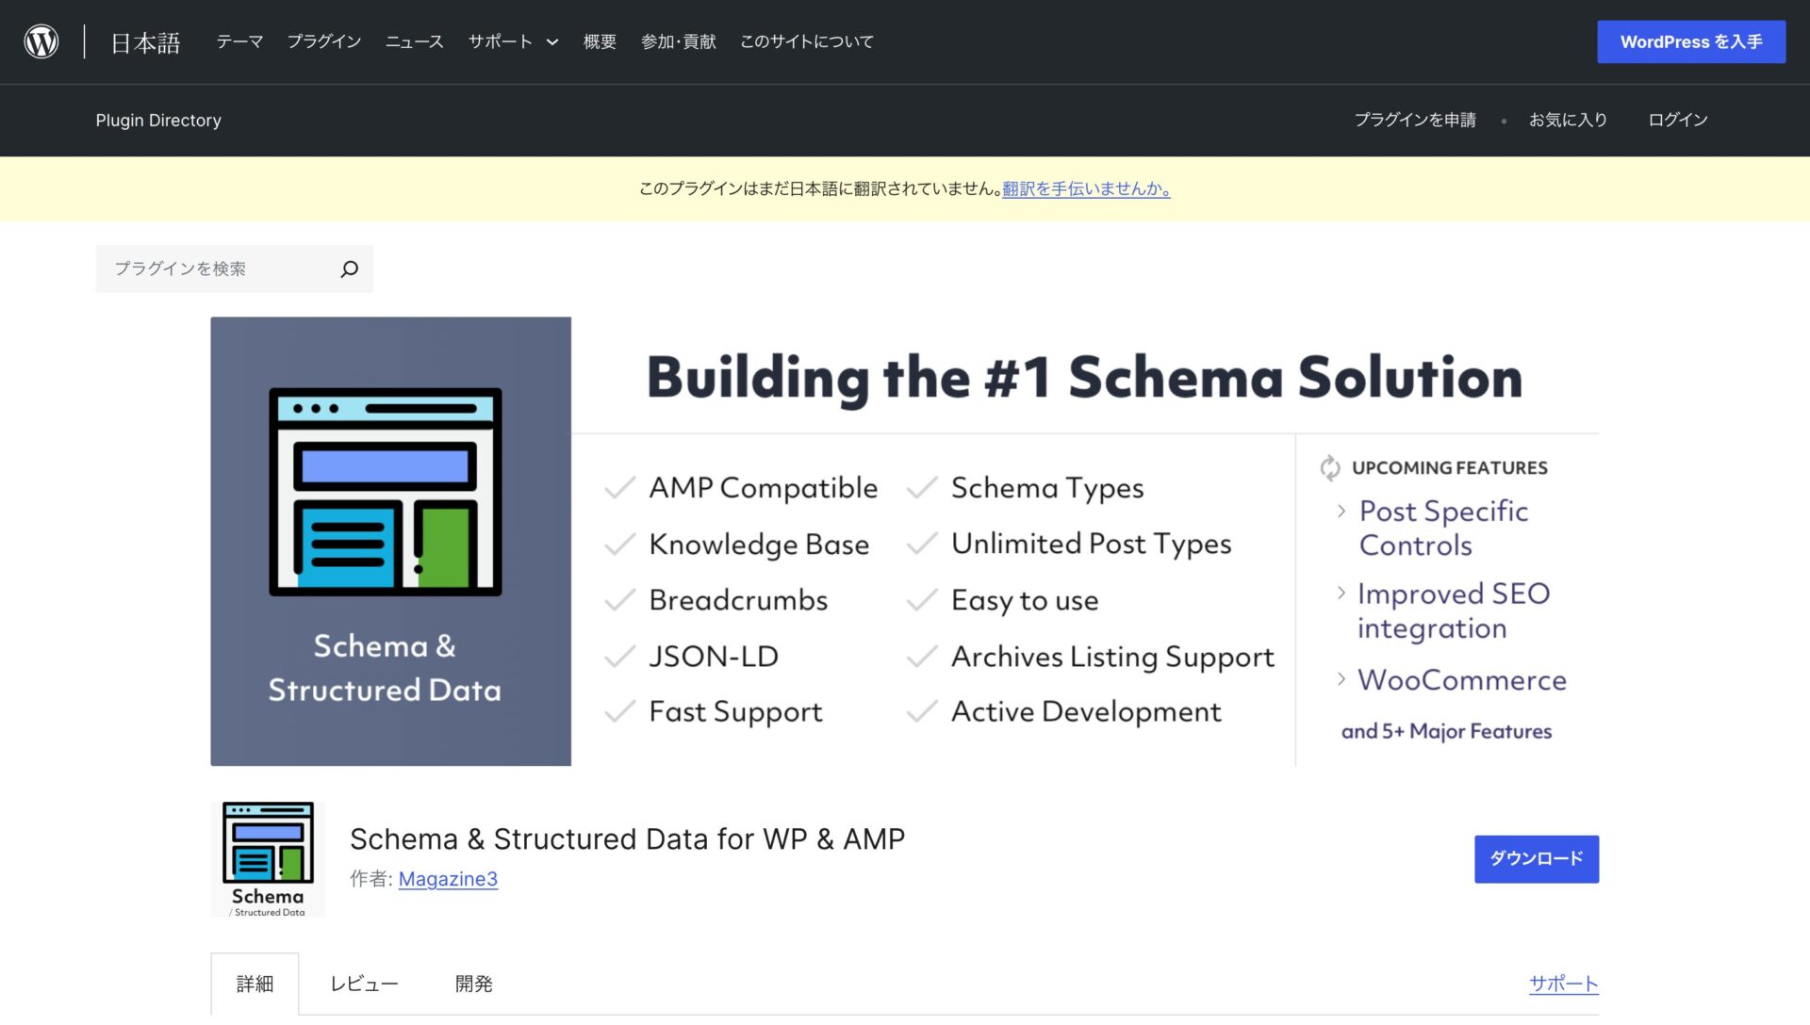Open the ニュース menu item
This screenshot has width=1810, height=1025.
tap(413, 41)
